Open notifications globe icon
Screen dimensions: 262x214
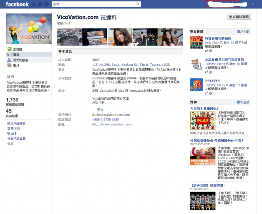[47, 4]
